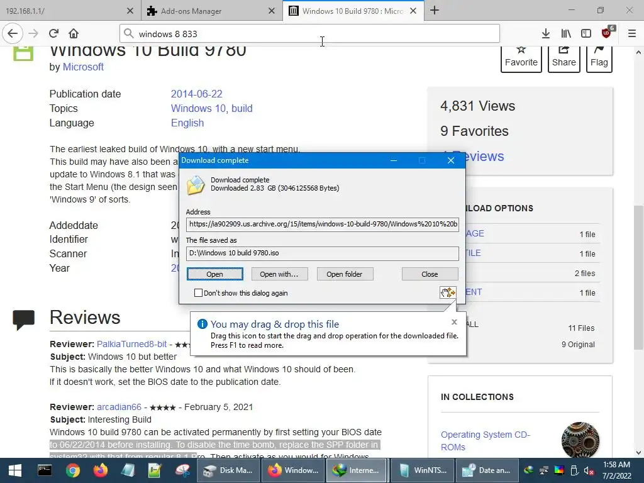The image size is (644, 483).
Task: Click the scrollbar up arrow
Action: tap(638, 52)
